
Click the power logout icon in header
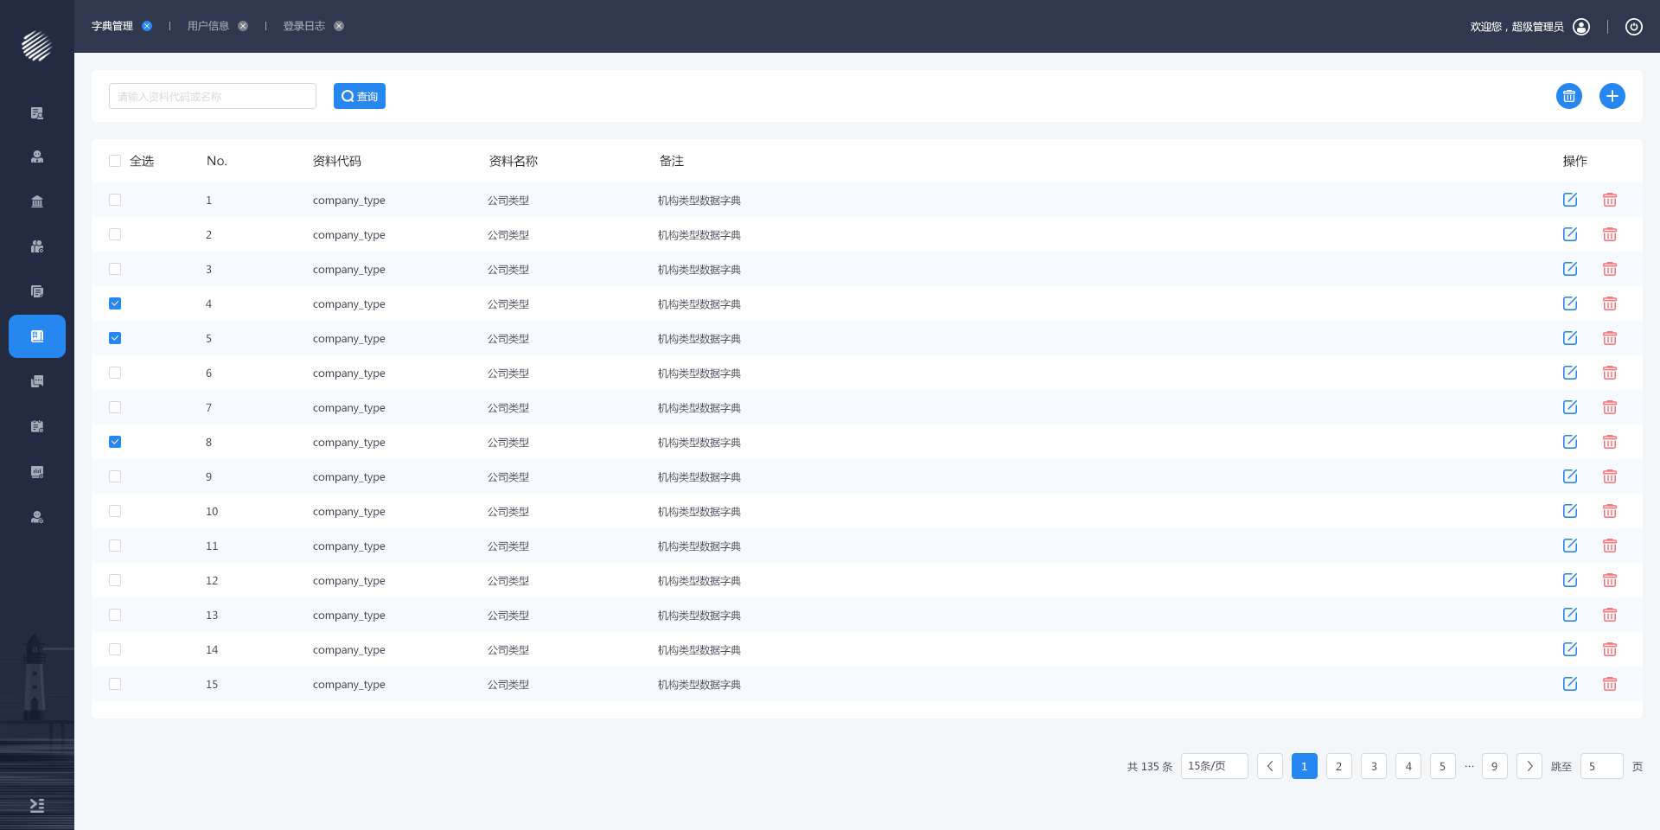pos(1633,27)
